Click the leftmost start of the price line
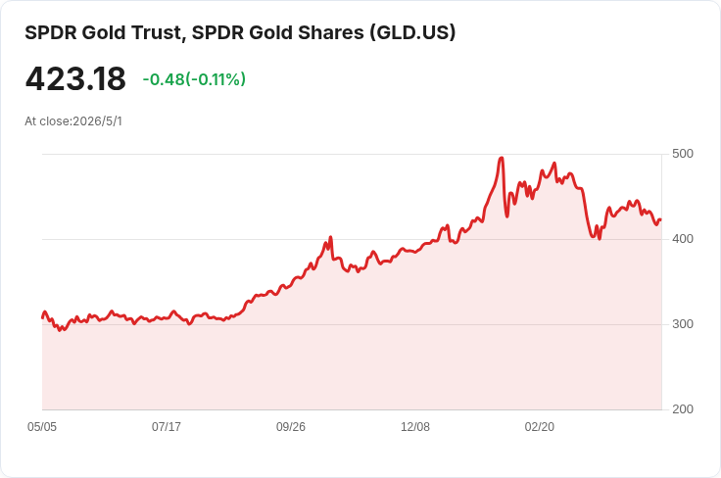This screenshot has width=721, height=478. coord(43,317)
